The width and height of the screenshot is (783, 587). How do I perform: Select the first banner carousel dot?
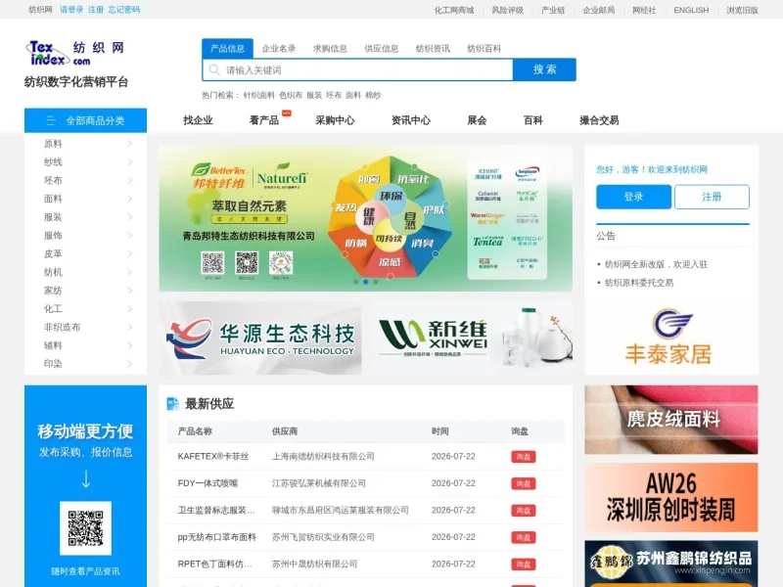point(355,282)
